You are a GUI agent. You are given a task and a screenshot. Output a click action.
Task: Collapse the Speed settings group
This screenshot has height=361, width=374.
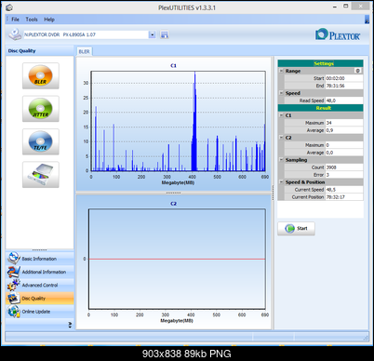(x=281, y=93)
